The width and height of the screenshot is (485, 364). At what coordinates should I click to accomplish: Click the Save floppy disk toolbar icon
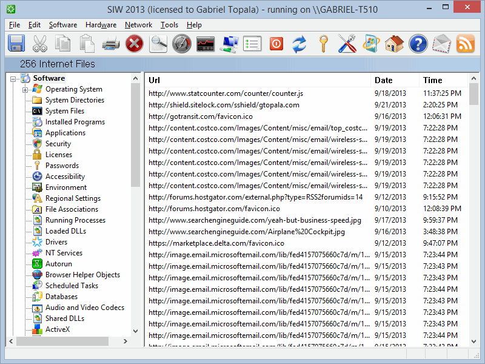coord(16,44)
